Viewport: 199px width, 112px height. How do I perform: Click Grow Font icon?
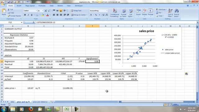(46, 11)
